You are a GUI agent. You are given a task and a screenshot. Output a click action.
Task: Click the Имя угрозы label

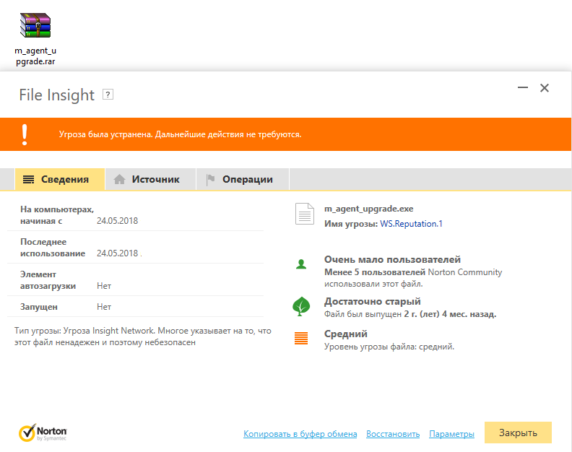coord(351,224)
